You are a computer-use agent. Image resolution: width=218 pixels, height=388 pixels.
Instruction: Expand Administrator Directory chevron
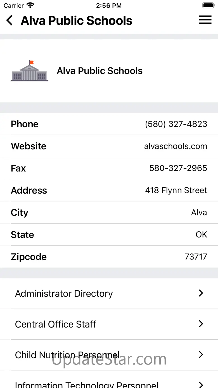pos(201,293)
